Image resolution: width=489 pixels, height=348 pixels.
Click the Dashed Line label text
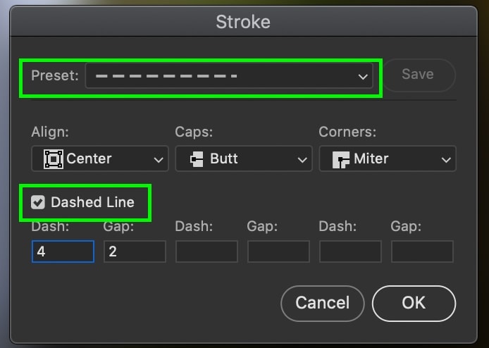92,202
